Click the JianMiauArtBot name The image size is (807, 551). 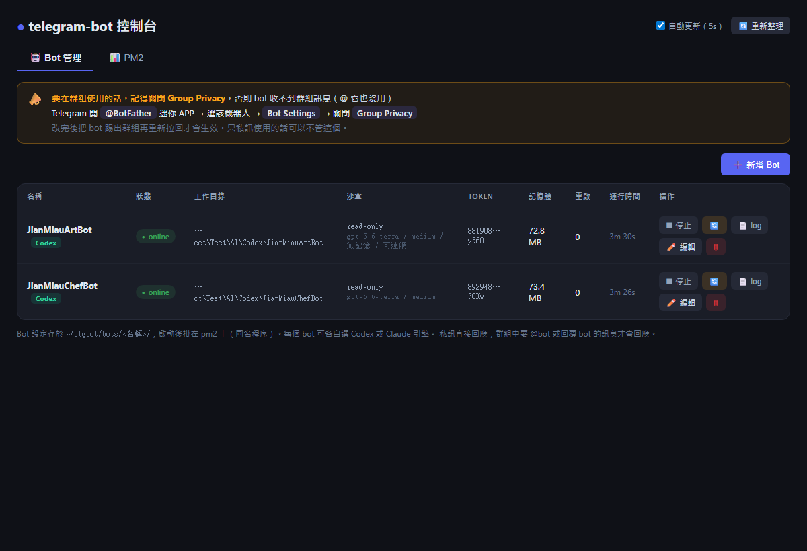pyautogui.click(x=59, y=230)
